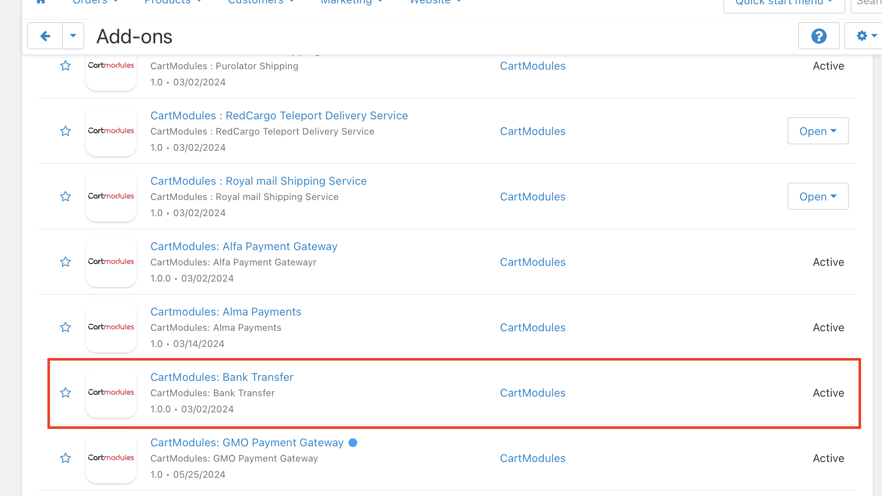Viewport: 882px width, 496px height.
Task: Click CartModules developer link for Purolator Shipping
Action: tap(533, 66)
